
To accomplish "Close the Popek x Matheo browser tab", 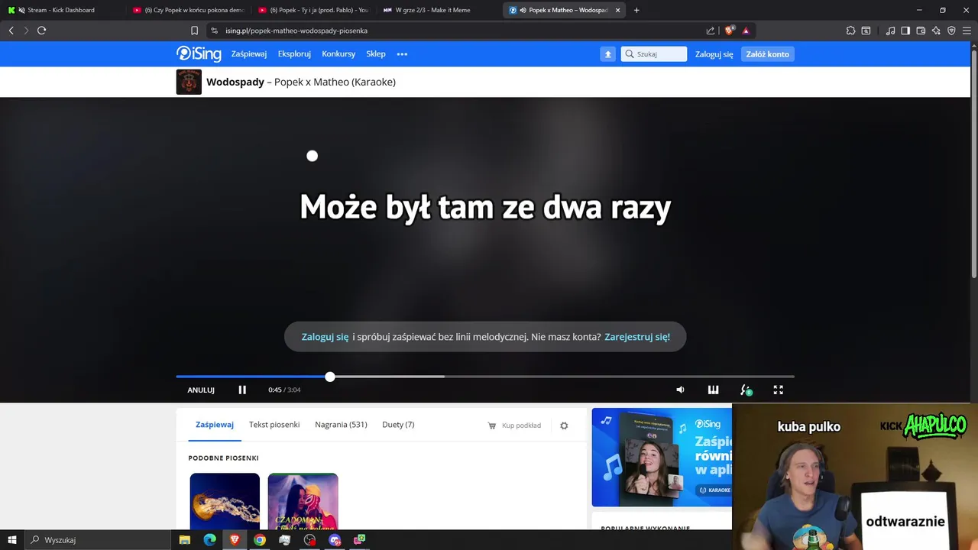I will click(x=617, y=10).
